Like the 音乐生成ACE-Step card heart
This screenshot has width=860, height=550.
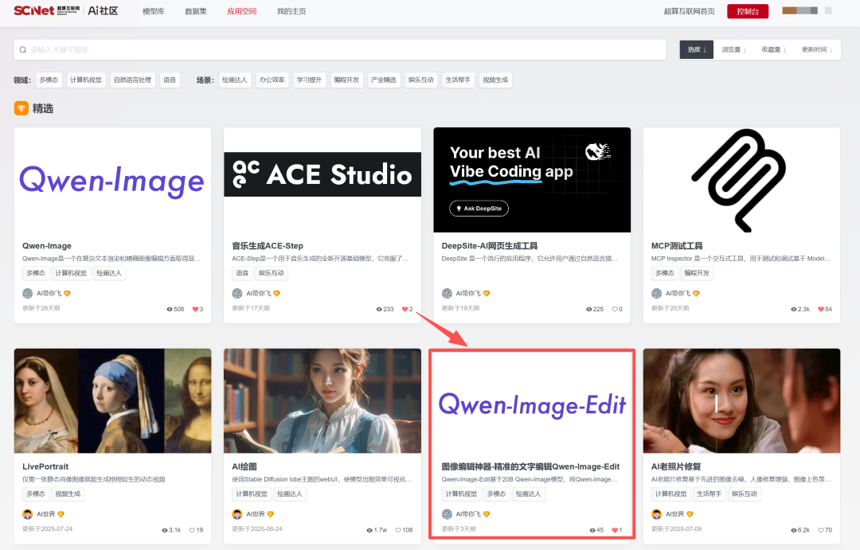[x=405, y=310]
